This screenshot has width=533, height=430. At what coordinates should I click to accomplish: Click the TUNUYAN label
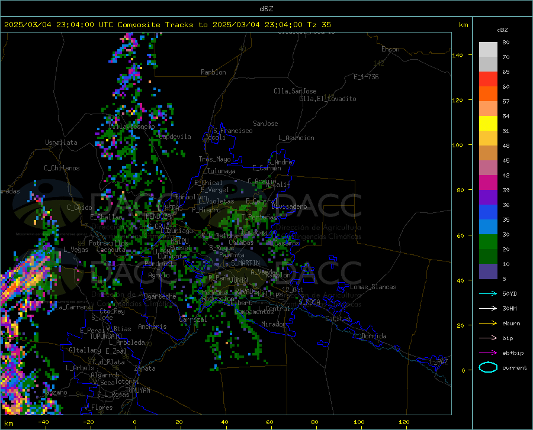click(x=137, y=390)
